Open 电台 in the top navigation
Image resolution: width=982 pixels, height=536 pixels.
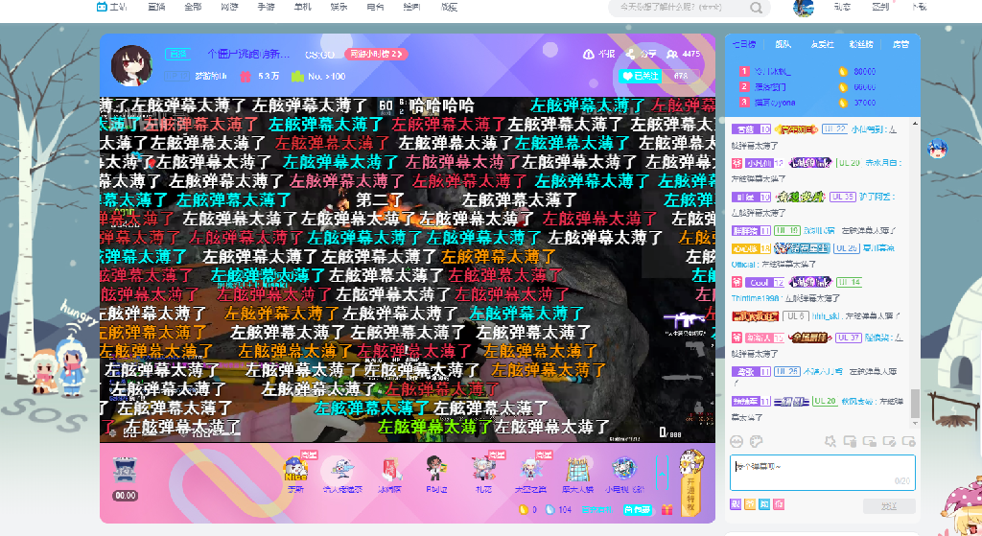click(x=375, y=7)
